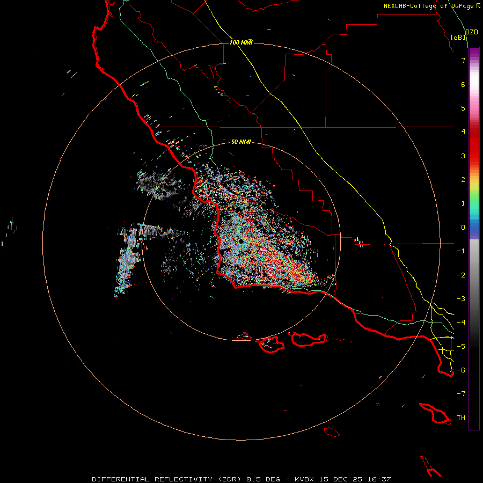Click the 0 scale value
The width and height of the screenshot is (483, 483).
tap(463, 227)
